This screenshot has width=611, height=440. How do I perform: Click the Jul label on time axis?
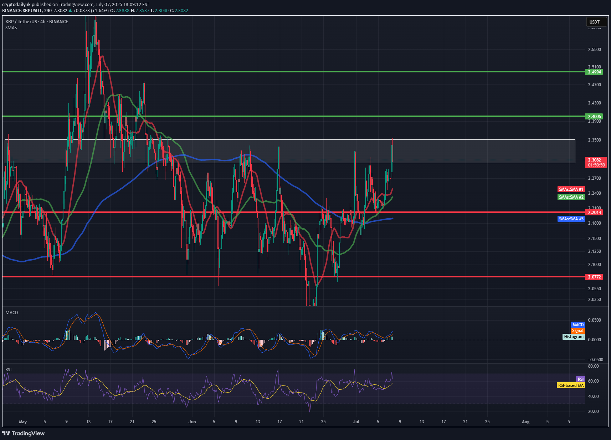tap(356, 422)
